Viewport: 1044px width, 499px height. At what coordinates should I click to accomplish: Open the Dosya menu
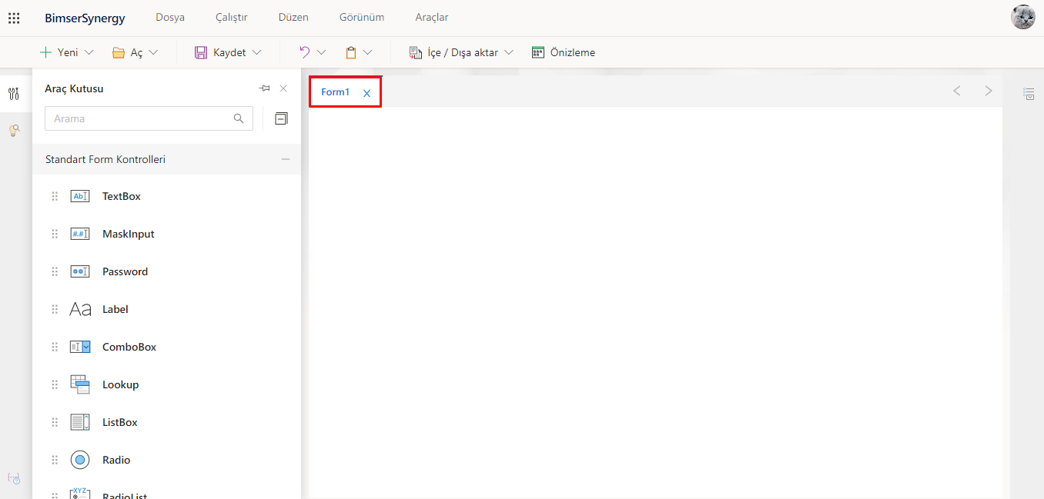click(x=170, y=17)
